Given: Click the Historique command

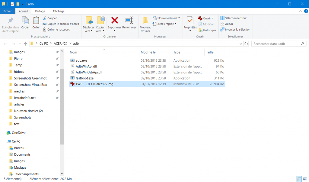Looking at the screenshot, I should [x=207, y=30].
